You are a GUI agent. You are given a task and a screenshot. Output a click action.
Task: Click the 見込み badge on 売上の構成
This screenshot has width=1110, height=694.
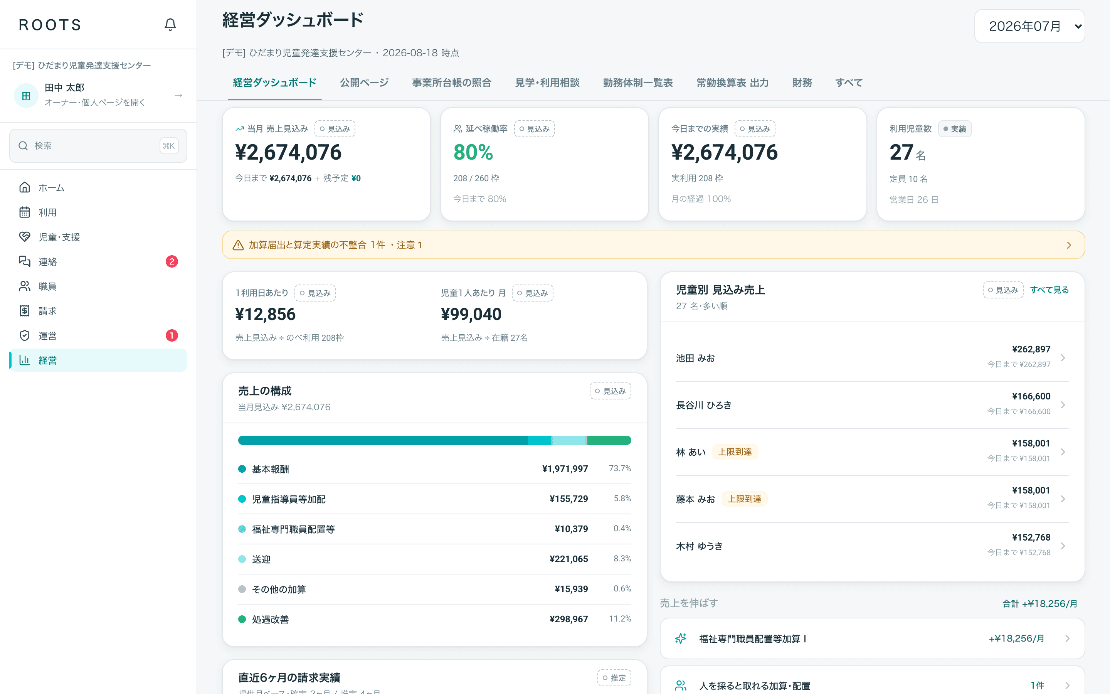click(610, 391)
